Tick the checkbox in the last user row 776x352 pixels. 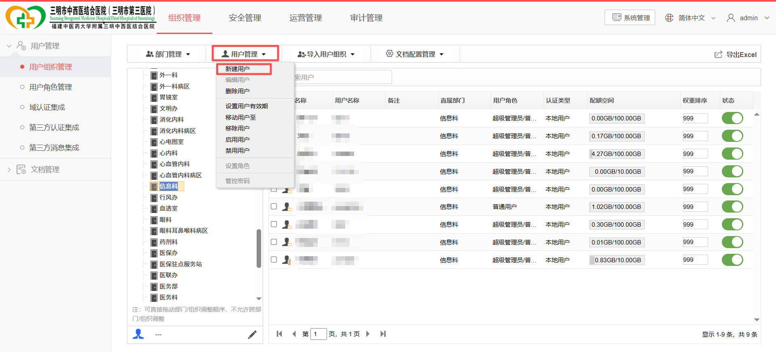[x=274, y=260]
